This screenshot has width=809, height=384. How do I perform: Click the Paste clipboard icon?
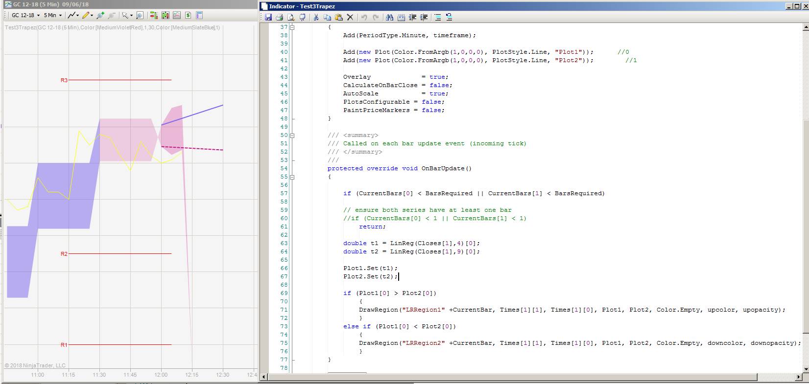click(338, 17)
